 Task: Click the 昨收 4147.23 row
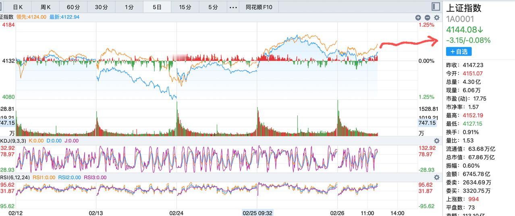465,65
